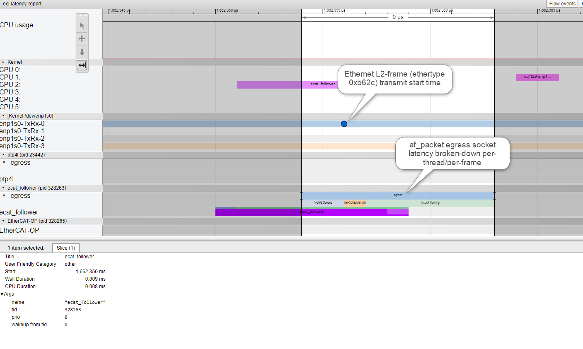Image resolution: width=583 pixels, height=349 pixels.
Task: Click the tid value 328263
Action: 73,310
